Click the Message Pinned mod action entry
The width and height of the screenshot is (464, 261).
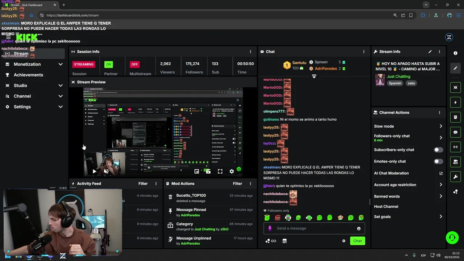[x=210, y=212]
